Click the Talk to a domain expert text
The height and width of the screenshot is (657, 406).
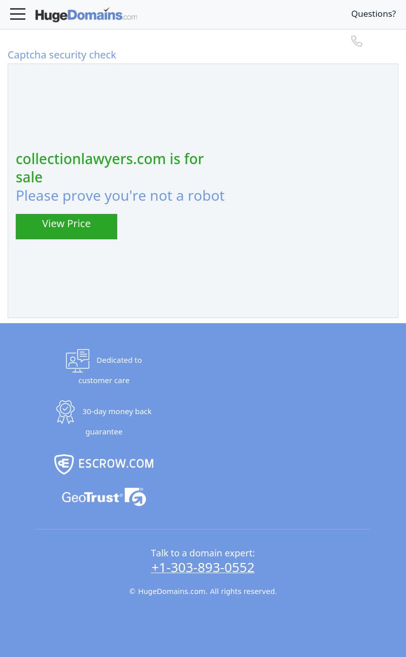point(203,553)
